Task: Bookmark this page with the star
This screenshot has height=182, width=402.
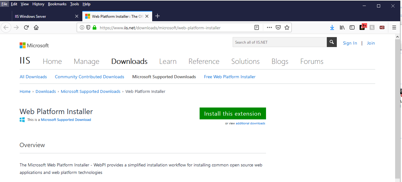Action: point(287,27)
